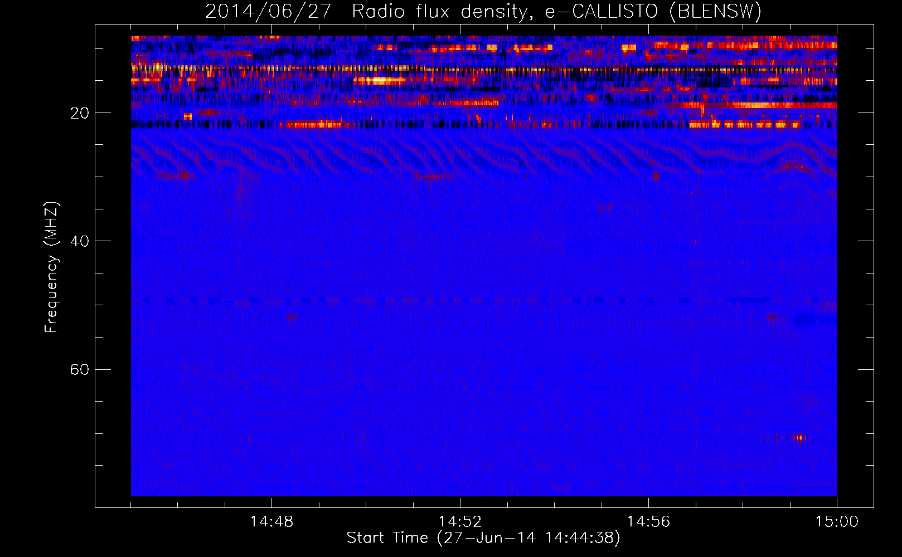902x557 pixels.
Task: Click the 14:48 time tick label
Action: [271, 522]
